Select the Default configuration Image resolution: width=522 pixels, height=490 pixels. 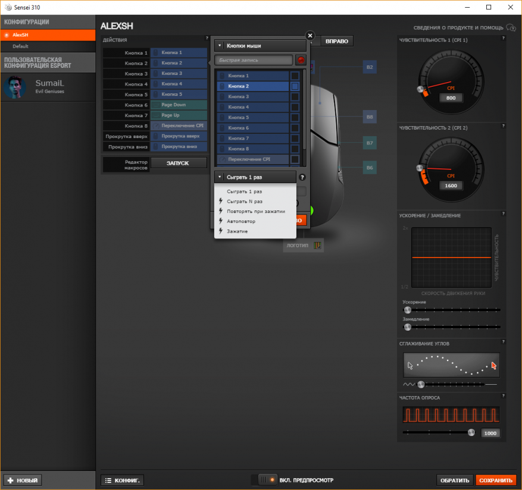point(48,46)
